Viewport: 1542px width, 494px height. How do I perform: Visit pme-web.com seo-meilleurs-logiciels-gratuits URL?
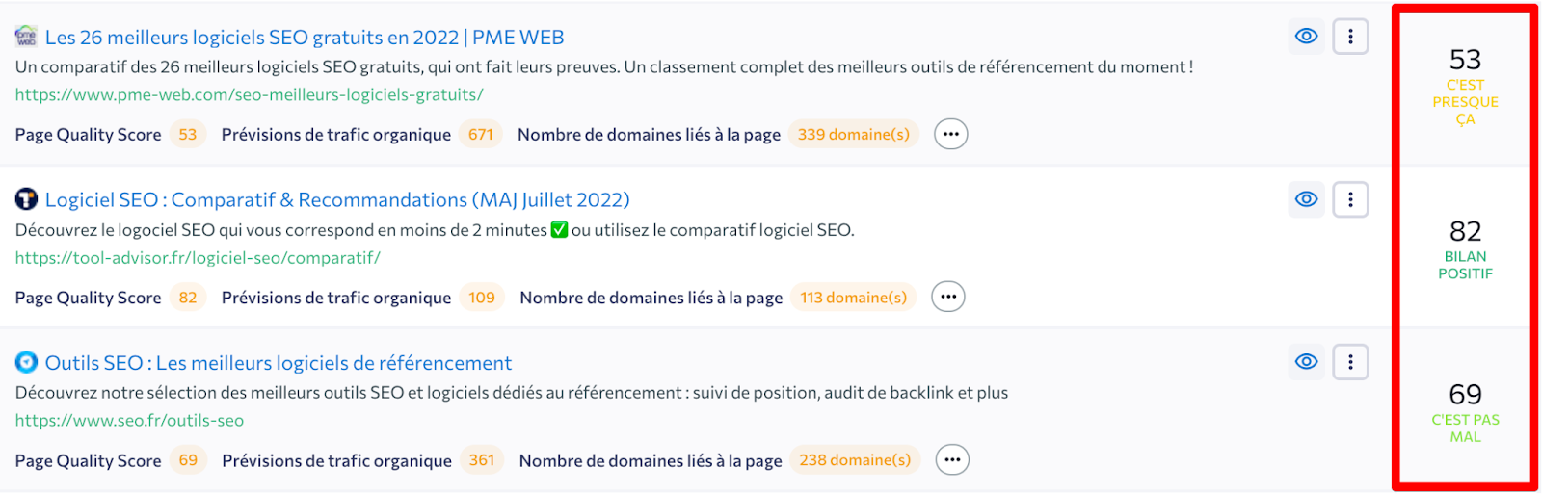(249, 94)
